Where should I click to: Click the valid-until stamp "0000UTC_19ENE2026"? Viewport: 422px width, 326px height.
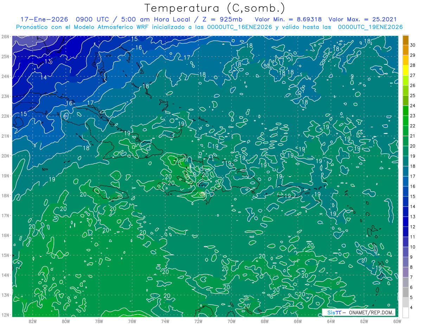(x=370, y=27)
